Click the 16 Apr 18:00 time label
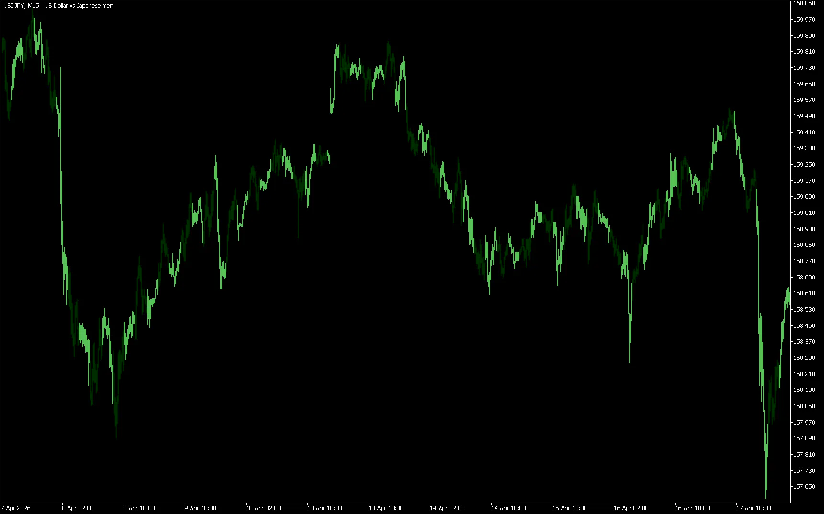The height and width of the screenshot is (514, 824). [x=692, y=508]
